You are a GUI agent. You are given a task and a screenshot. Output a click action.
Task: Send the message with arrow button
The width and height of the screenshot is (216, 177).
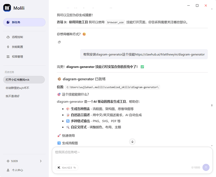(206, 167)
